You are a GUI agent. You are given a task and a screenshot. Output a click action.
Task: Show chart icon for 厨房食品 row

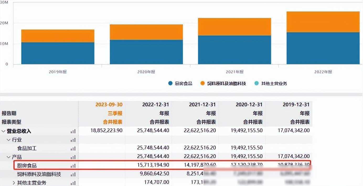click(73, 166)
